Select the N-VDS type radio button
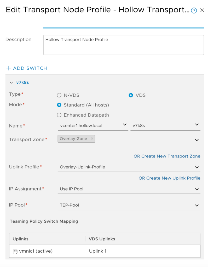 point(59,95)
